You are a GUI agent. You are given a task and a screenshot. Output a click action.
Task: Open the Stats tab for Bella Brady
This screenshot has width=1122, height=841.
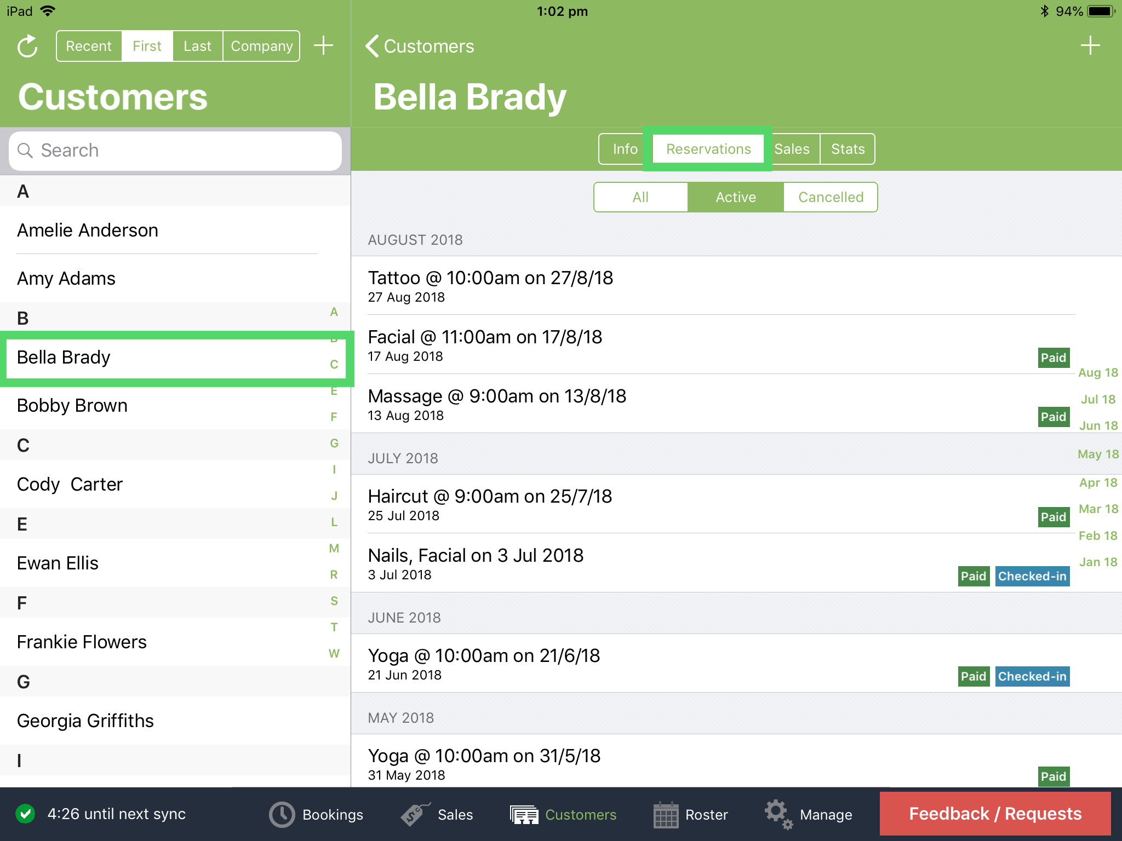coord(847,148)
